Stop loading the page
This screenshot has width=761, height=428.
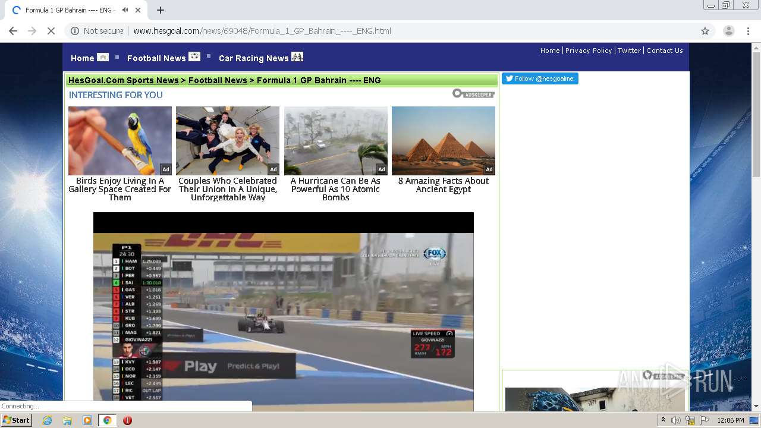pyautogui.click(x=51, y=31)
